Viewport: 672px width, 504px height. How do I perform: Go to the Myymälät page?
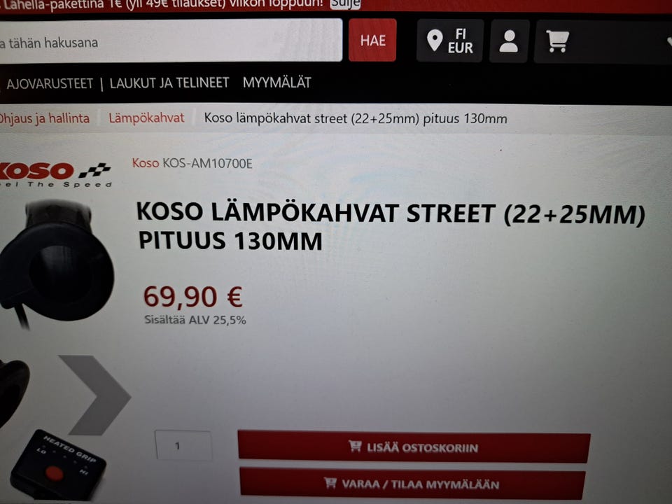277,83
